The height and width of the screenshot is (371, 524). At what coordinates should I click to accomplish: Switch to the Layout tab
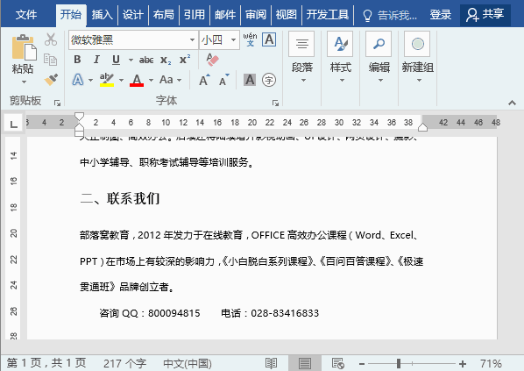[163, 15]
